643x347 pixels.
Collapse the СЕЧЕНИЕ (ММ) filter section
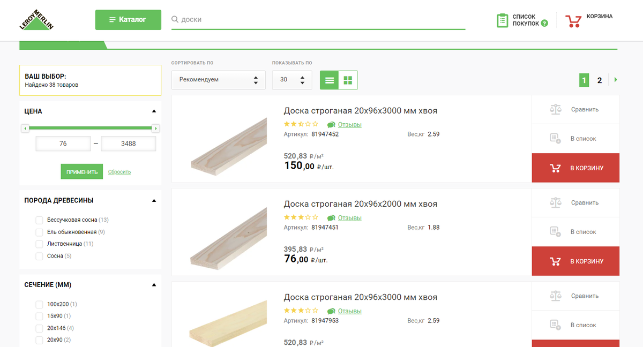(x=154, y=285)
